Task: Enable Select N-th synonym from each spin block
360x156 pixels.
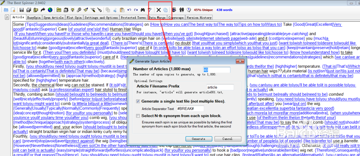Action: click(138, 116)
